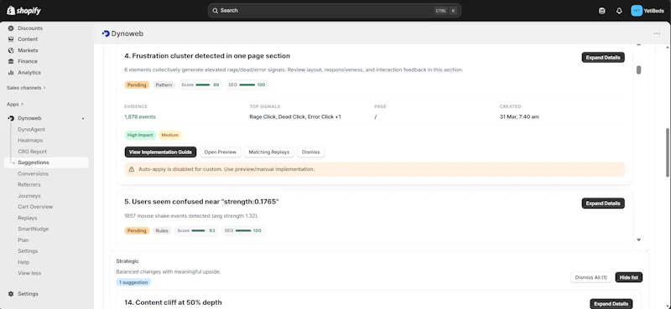Click the Matching Replays button
The height and width of the screenshot is (309, 671).
coord(268,152)
